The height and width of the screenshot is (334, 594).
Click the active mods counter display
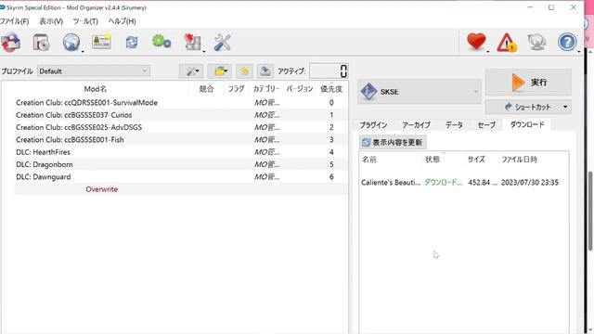(x=329, y=71)
